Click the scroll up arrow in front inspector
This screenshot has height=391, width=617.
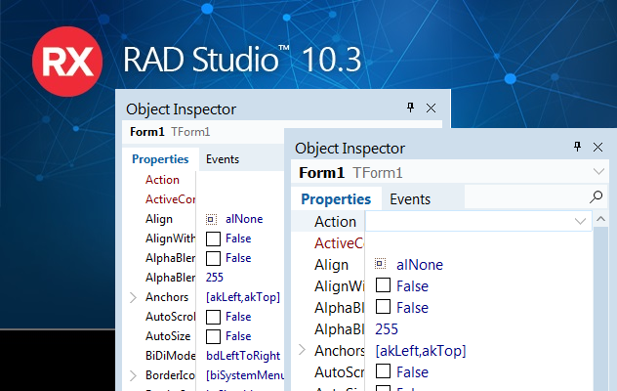[600, 219]
